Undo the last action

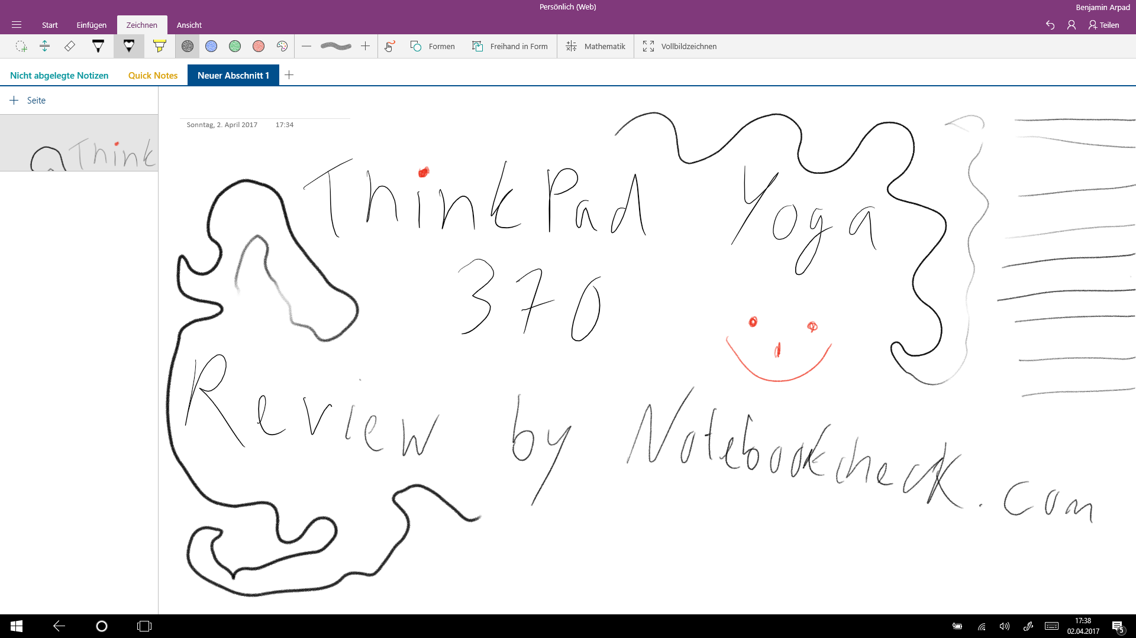coord(1050,25)
